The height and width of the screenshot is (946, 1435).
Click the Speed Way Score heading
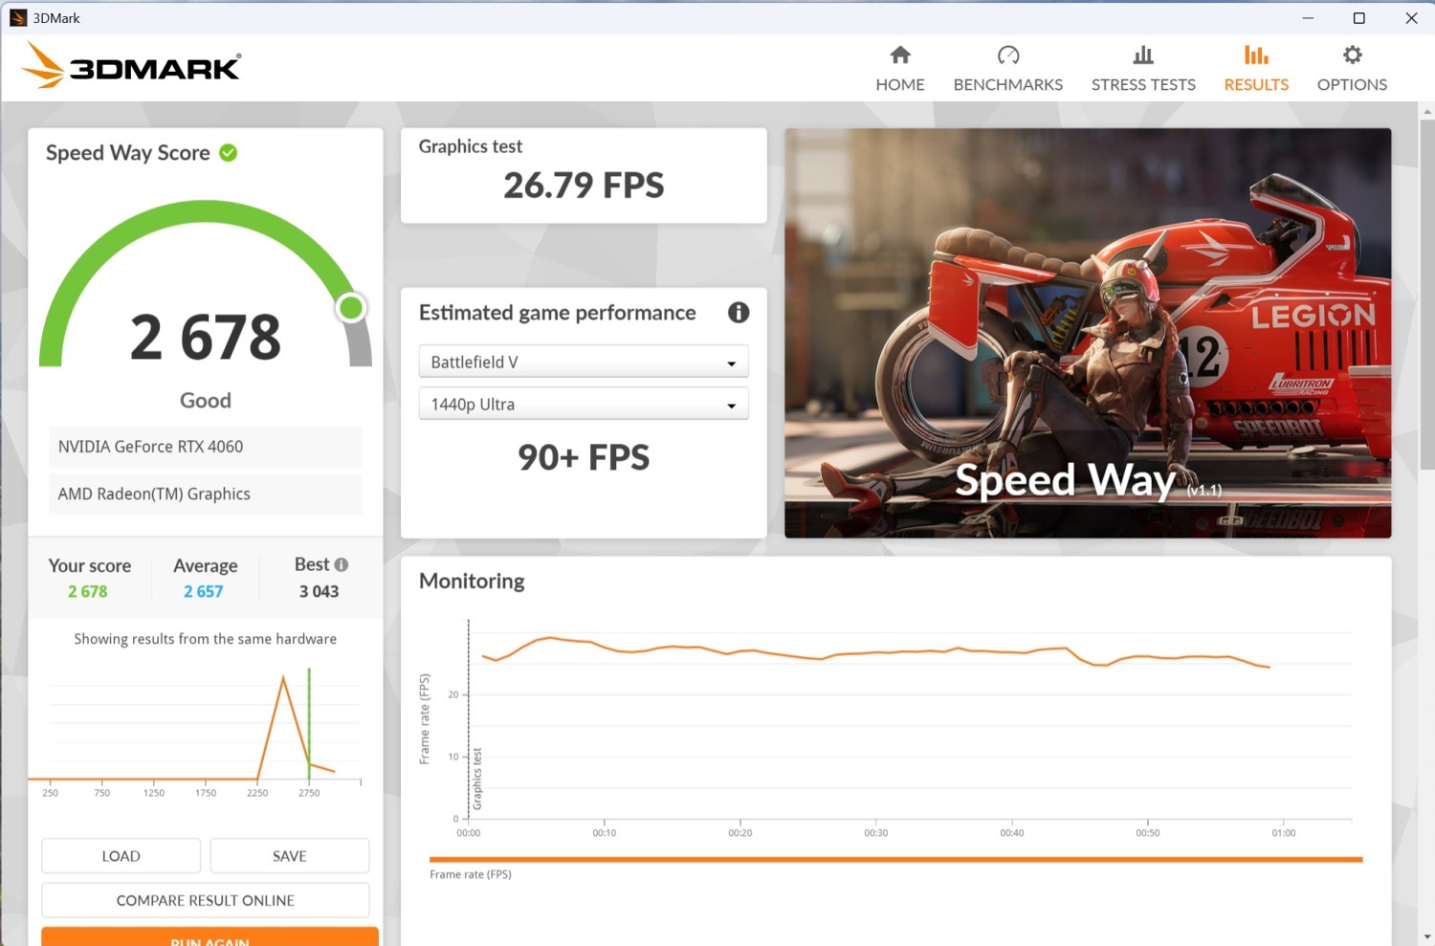pos(128,153)
